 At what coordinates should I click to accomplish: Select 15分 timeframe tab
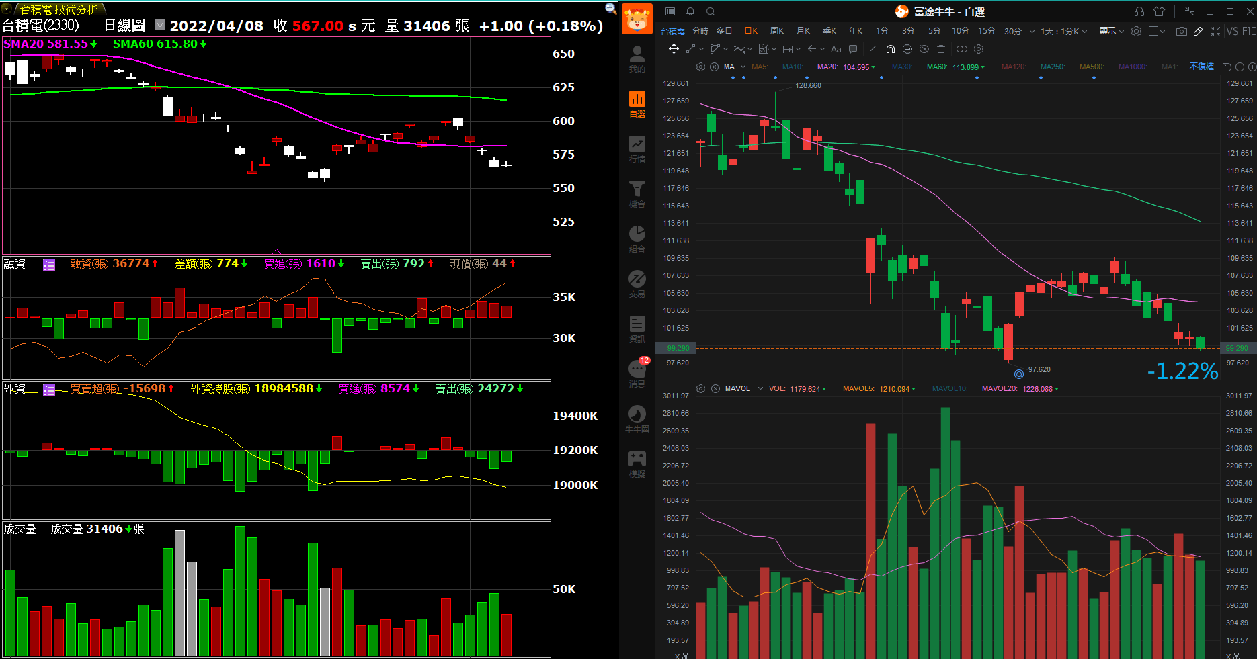(986, 31)
